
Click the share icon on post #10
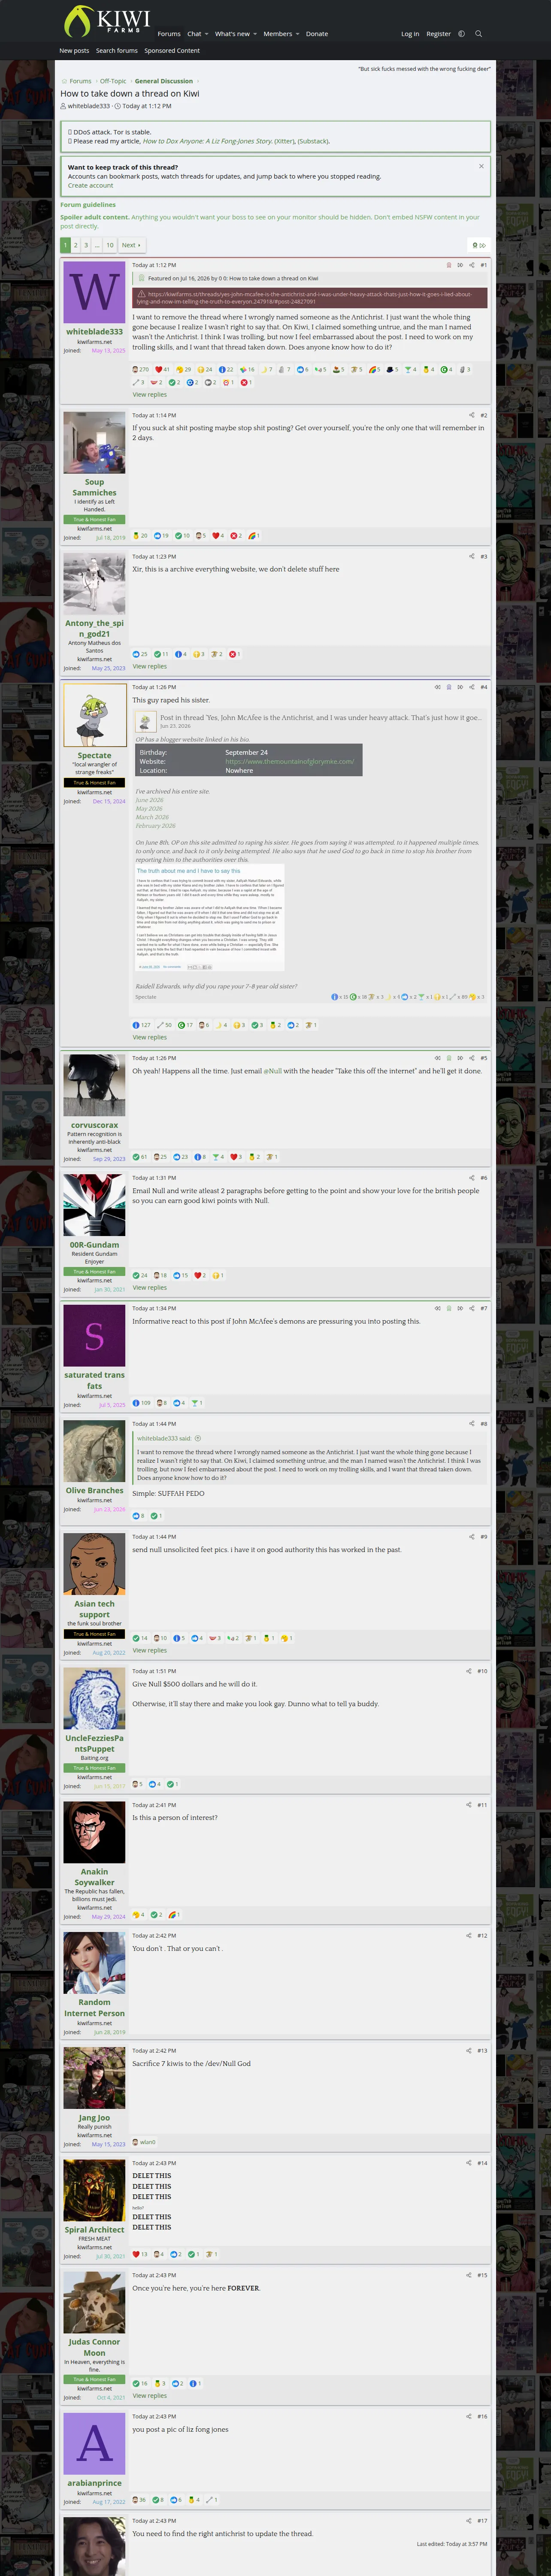coord(469,1671)
